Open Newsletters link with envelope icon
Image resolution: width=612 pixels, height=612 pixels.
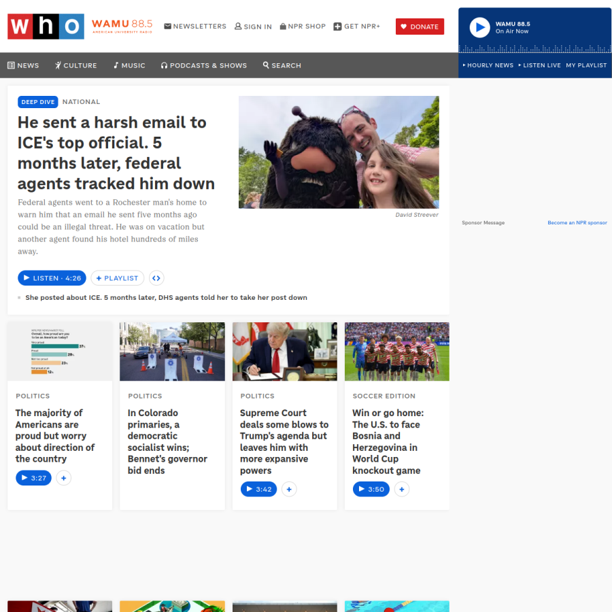pos(195,27)
